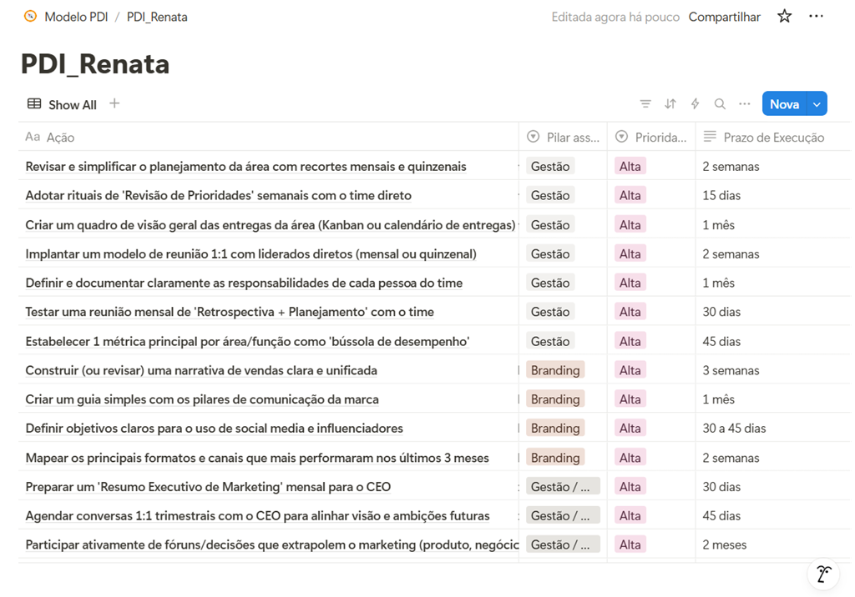The width and height of the screenshot is (855, 597).
Task: Click the Modelo PDI page icon
Action: [x=31, y=17]
